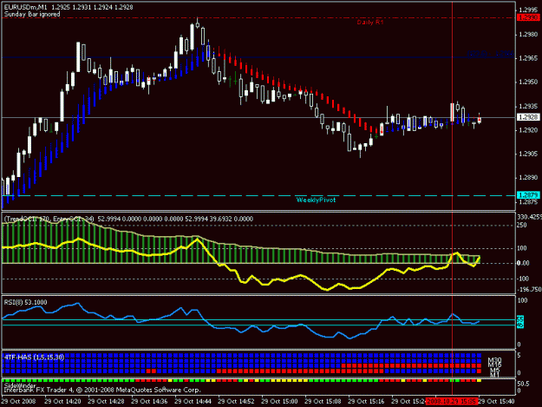Select the red 2008.10.29 15:35 crosshair time tag
The height and width of the screenshot is (407, 542).
(x=452, y=402)
